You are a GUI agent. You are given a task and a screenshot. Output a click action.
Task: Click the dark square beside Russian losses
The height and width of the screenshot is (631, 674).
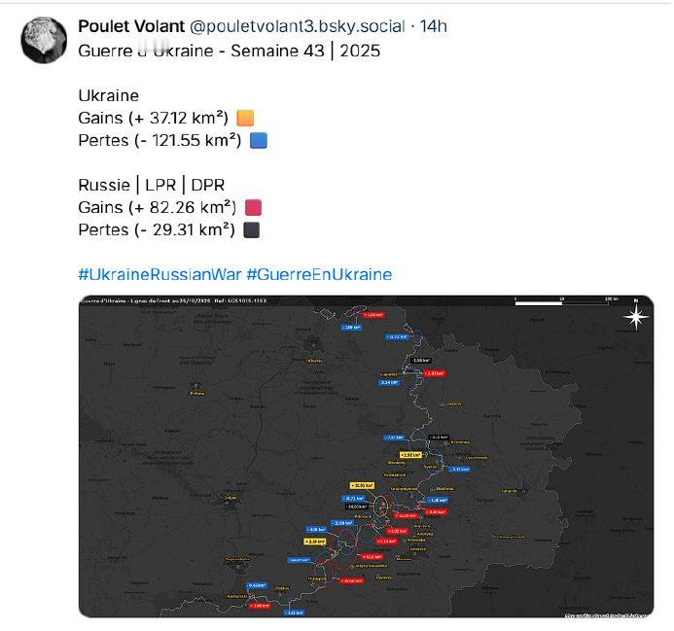tap(251, 229)
